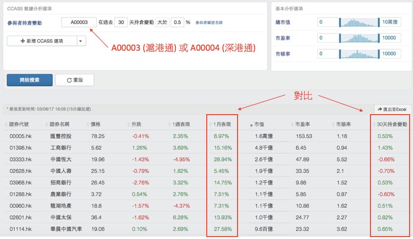Click the 28.94% one-month performance value
This screenshot has height=239, width=413.
pyautogui.click(x=223, y=159)
